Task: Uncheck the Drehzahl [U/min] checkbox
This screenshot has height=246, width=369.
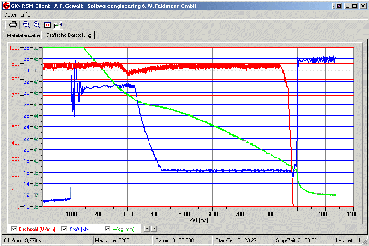Action: click(13, 229)
